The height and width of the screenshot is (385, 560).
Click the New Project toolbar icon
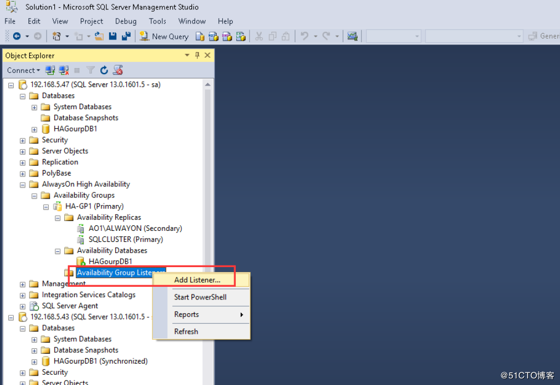(x=56, y=36)
